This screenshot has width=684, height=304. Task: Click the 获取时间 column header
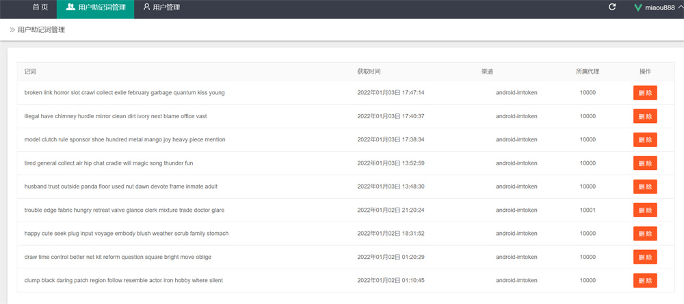click(369, 72)
